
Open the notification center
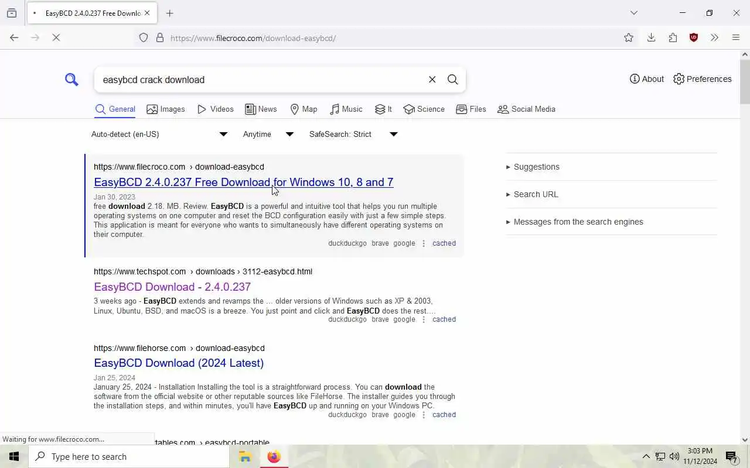[732, 456]
